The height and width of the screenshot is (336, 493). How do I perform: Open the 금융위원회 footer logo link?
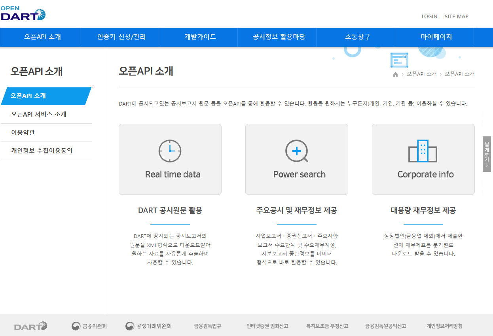tap(89, 326)
